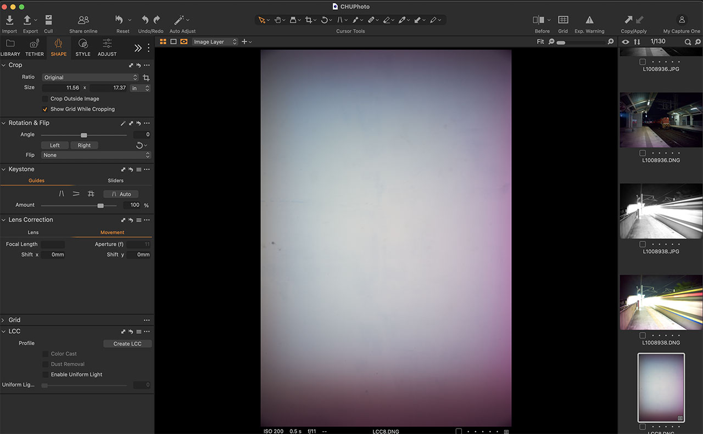Open My Capture One account
The width and height of the screenshot is (703, 434).
682,20
